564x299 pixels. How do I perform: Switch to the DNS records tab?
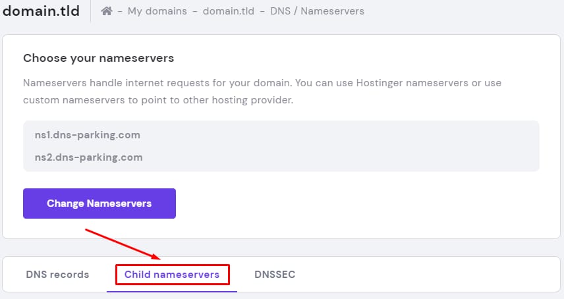coord(57,275)
